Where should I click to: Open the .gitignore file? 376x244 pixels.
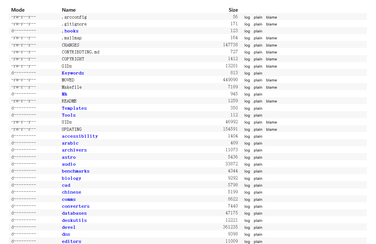[74, 24]
